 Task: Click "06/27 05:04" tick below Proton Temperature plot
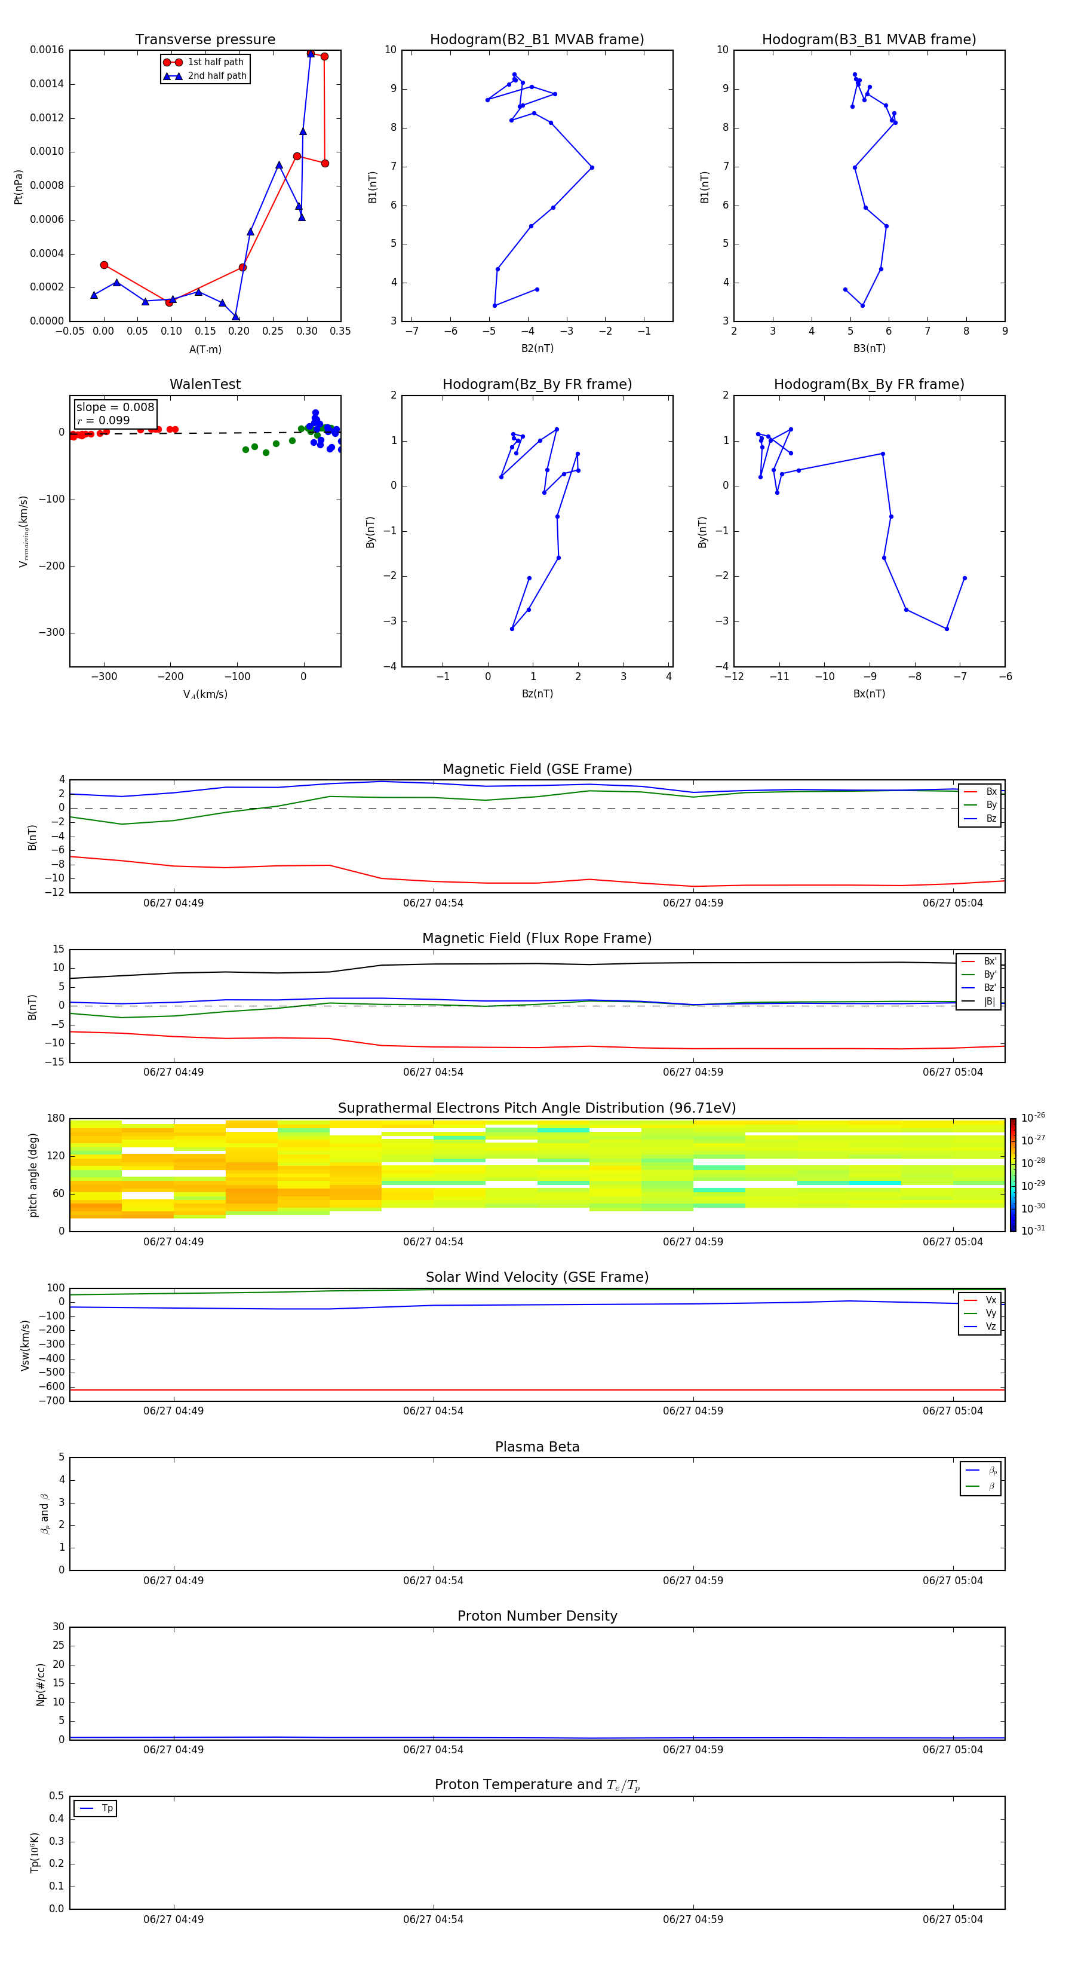953,1919
